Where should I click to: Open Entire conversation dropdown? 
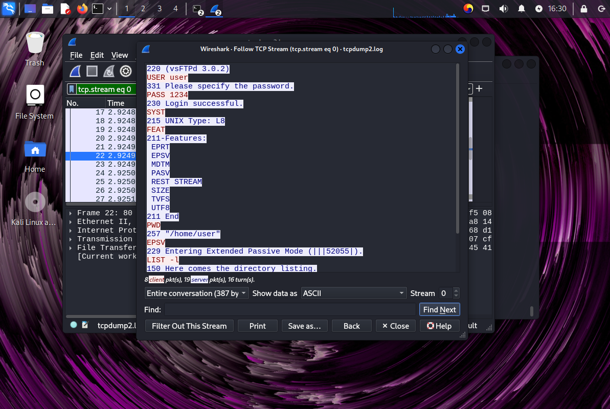(196, 293)
